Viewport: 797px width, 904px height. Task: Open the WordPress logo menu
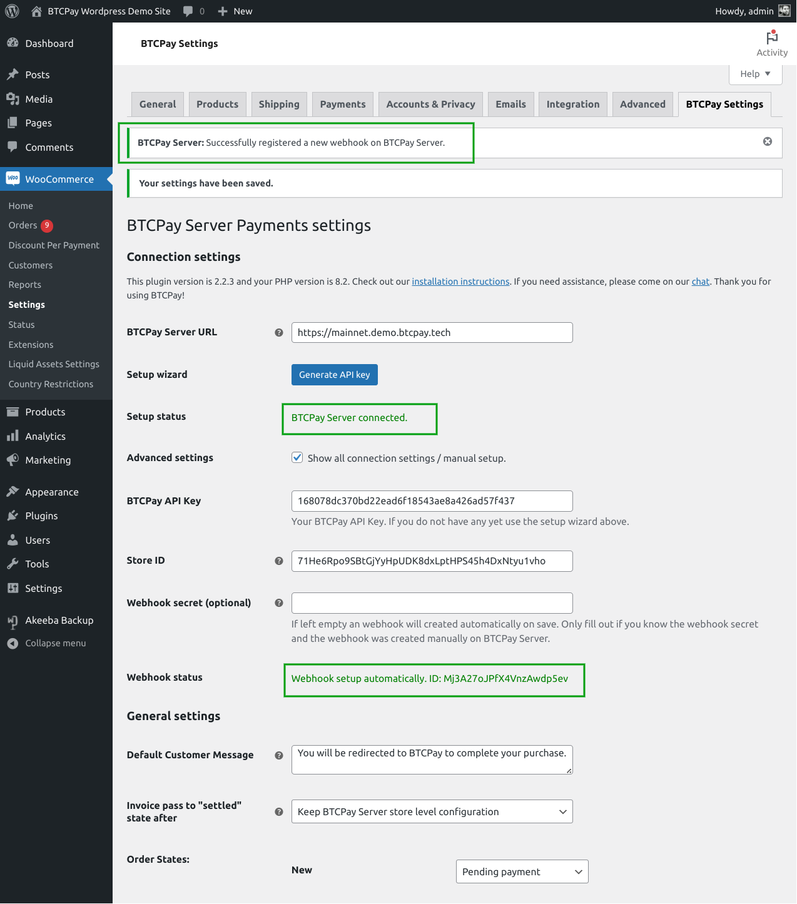click(12, 11)
